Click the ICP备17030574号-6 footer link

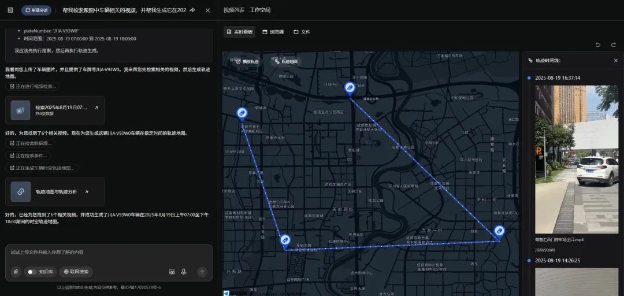coord(140,287)
